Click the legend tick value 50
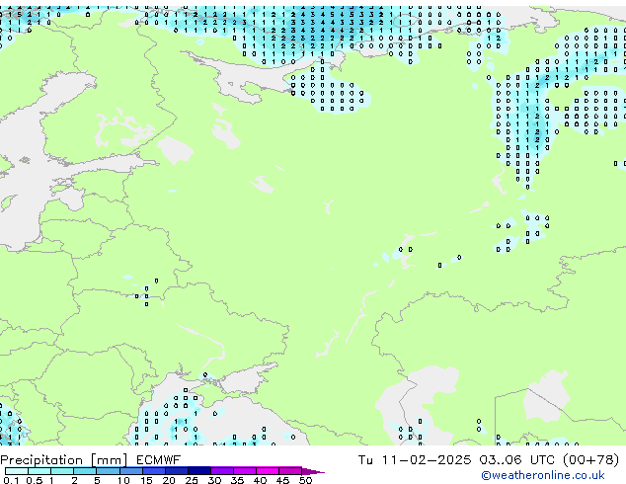626x484 pixels. coord(305,481)
